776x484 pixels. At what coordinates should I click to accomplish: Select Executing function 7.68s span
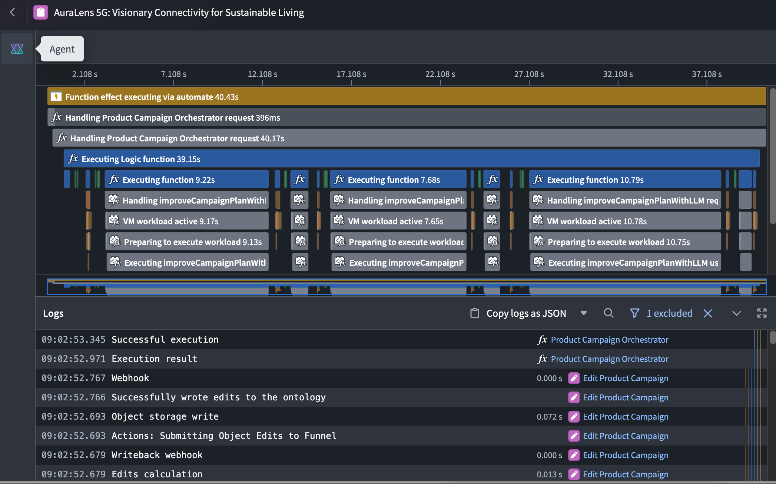click(x=398, y=180)
